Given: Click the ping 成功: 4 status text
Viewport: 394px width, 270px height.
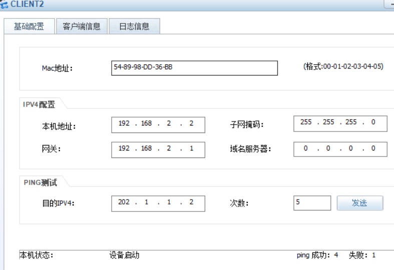Looking at the screenshot, I should 317,255.
